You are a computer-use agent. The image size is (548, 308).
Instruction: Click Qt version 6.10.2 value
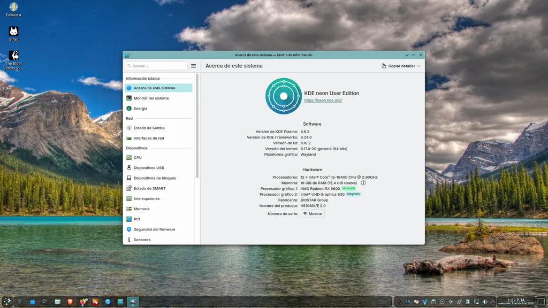pyautogui.click(x=306, y=143)
